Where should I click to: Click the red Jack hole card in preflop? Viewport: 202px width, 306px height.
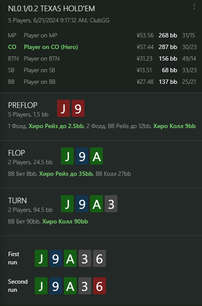click(63, 108)
